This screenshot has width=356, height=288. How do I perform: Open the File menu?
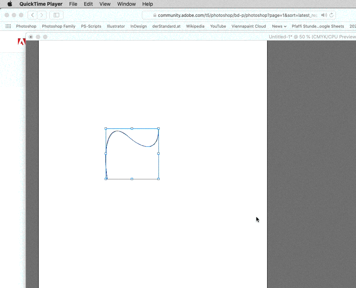tap(73, 4)
